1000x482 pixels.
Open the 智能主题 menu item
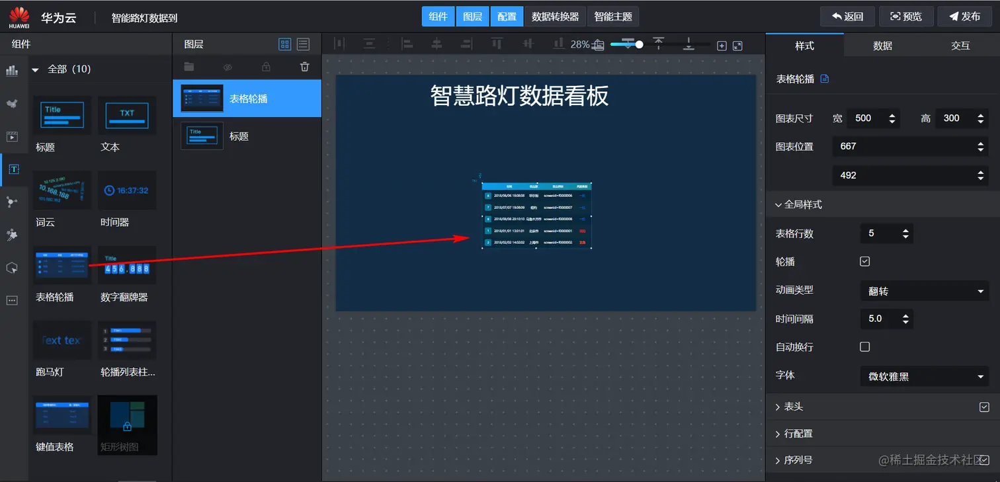pyautogui.click(x=613, y=17)
